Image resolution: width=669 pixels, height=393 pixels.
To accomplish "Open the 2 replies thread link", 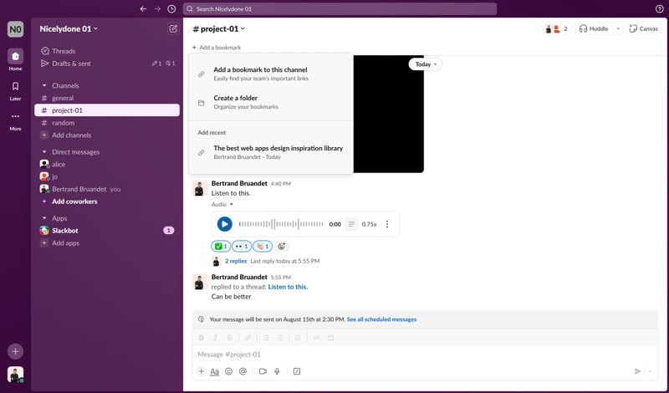I will (236, 261).
